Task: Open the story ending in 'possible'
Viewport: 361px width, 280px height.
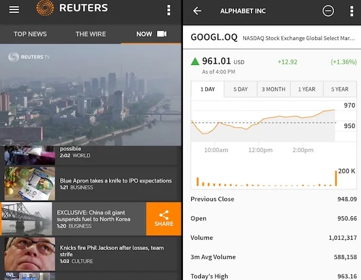Action: (x=70, y=149)
